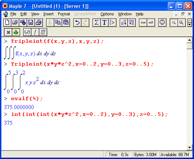Click the Tripleint(x*y*z^2...) input line
Screen dimensions: 194x159
(82, 64)
